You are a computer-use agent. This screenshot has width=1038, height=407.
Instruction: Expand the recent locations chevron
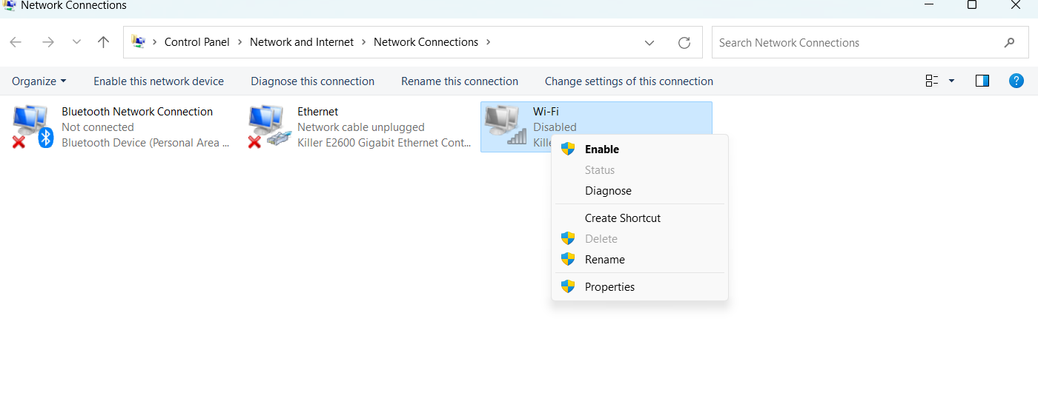(76, 42)
